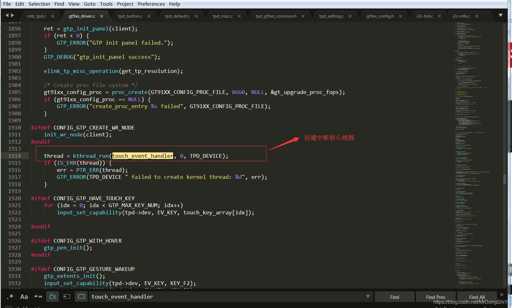The height and width of the screenshot is (308, 512).
Task: Close the mtk_tpd.c tab
Action: point(53,16)
